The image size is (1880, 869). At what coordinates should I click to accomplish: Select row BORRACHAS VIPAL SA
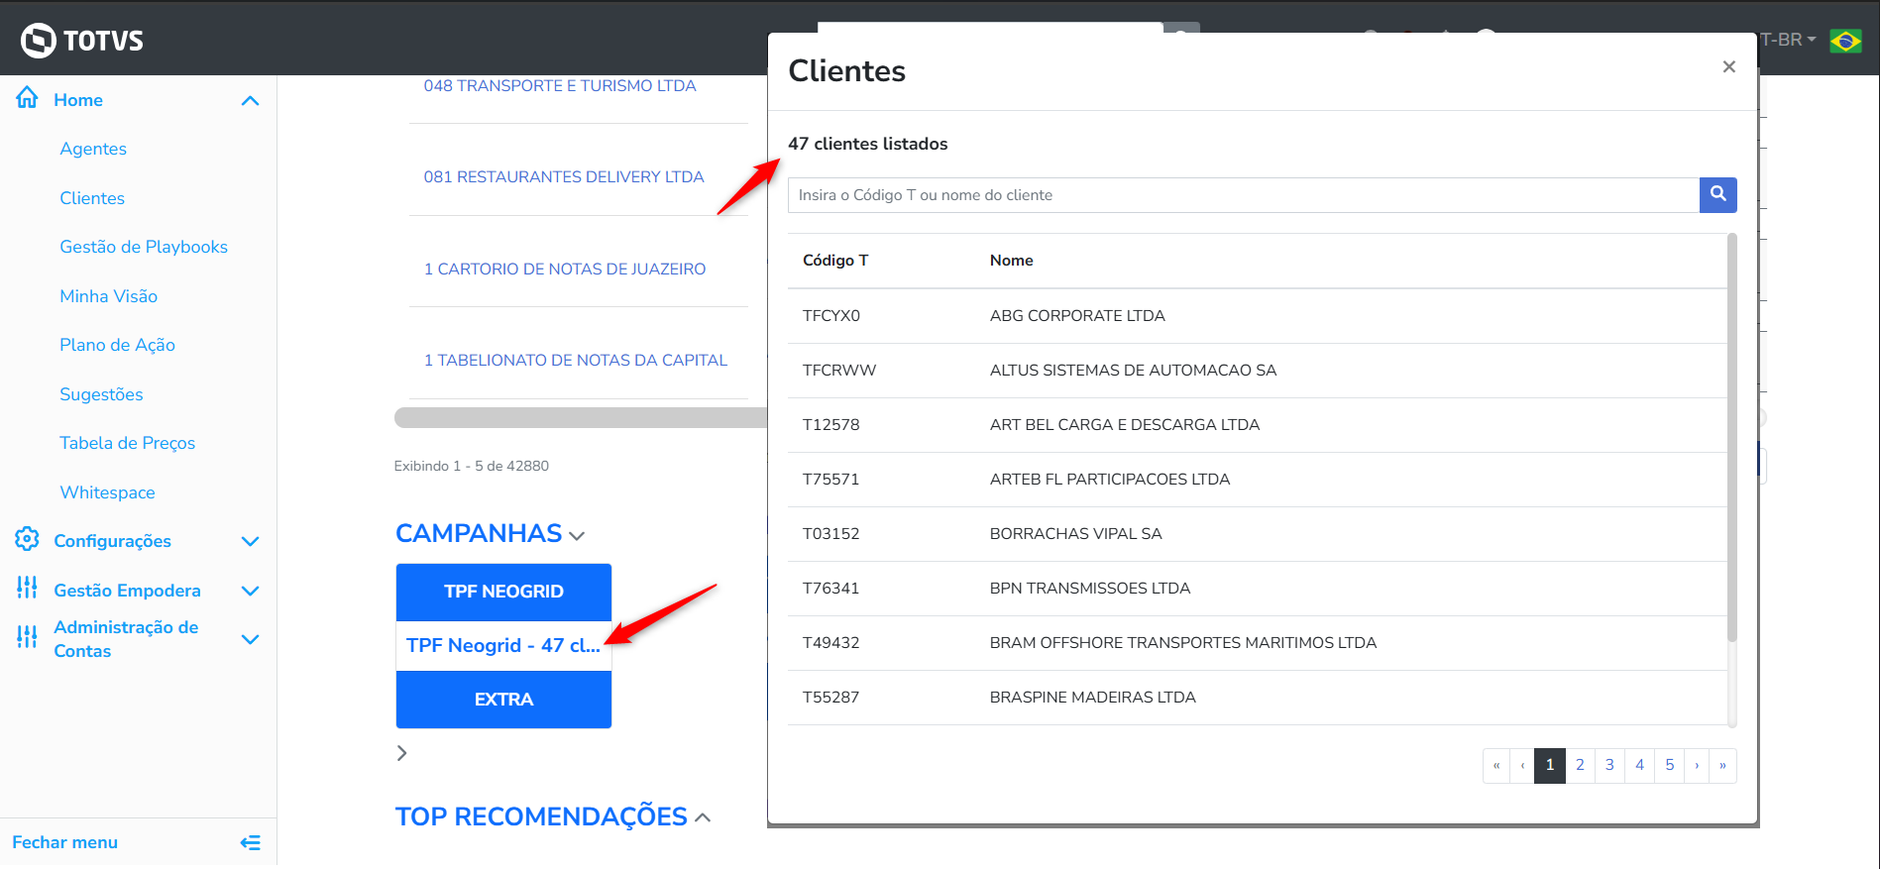pyautogui.click(x=1257, y=534)
